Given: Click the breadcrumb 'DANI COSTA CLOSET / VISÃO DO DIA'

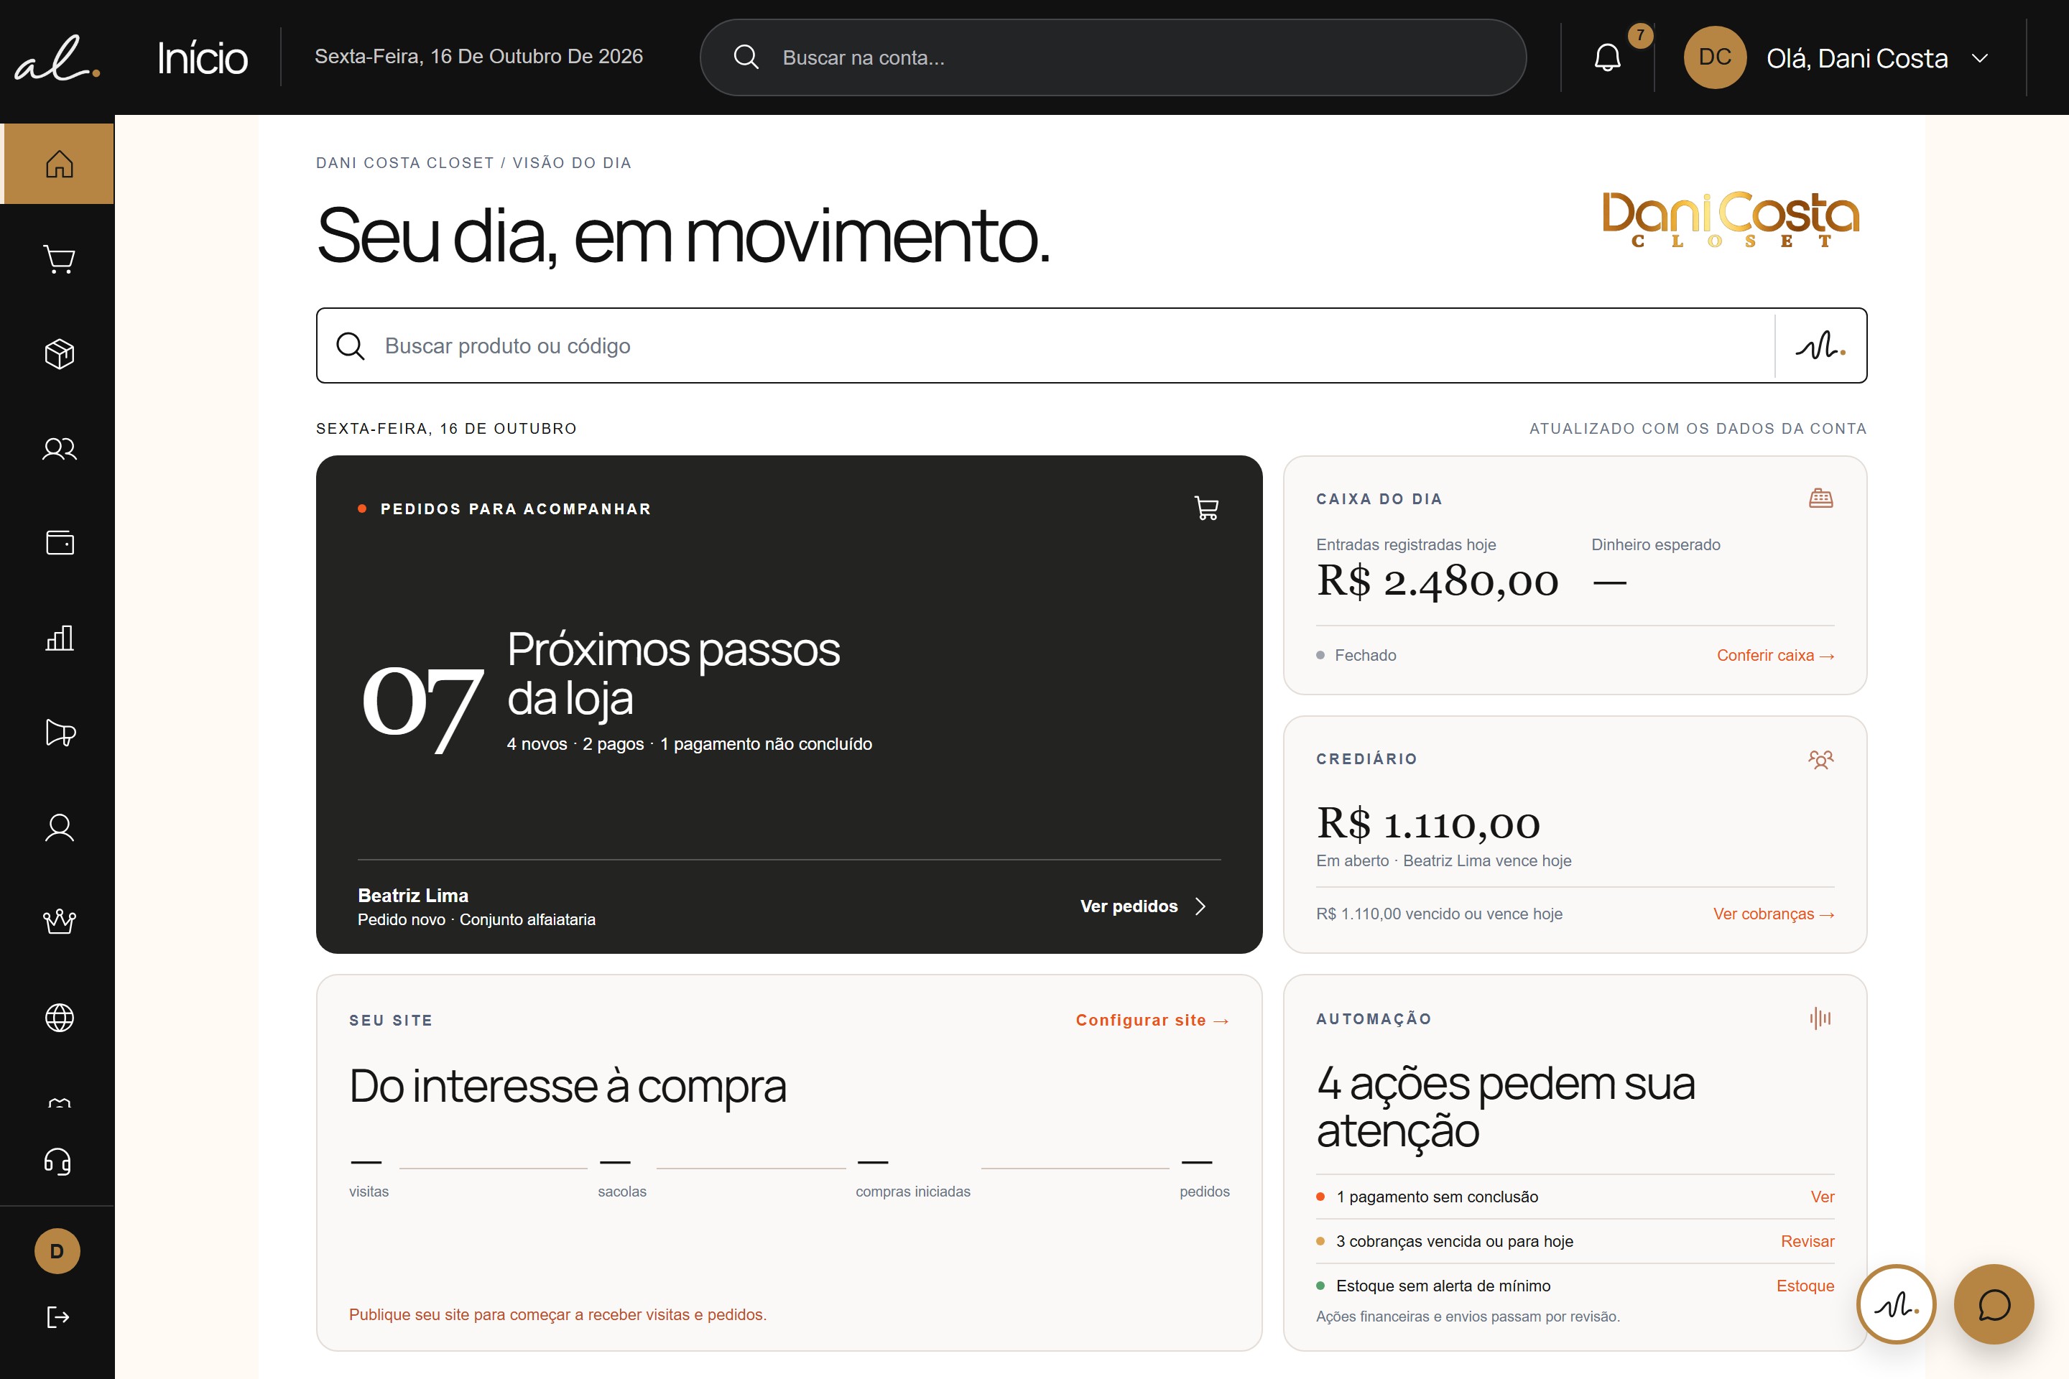Looking at the screenshot, I should (473, 163).
